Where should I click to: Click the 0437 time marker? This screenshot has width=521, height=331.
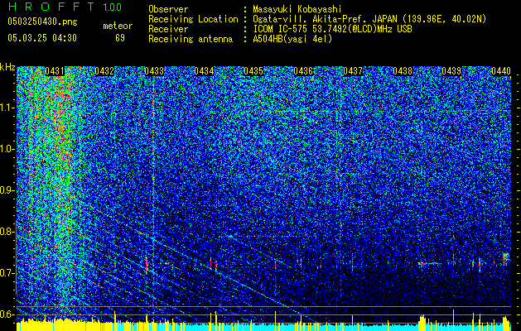(353, 71)
